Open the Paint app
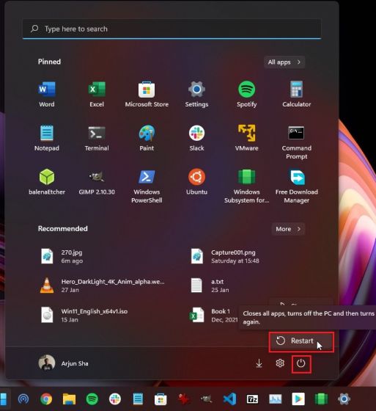This screenshot has width=376, height=411. tap(147, 138)
